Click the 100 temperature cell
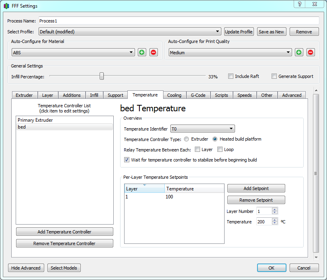This screenshot has width=327, height=280. pyautogui.click(x=169, y=196)
